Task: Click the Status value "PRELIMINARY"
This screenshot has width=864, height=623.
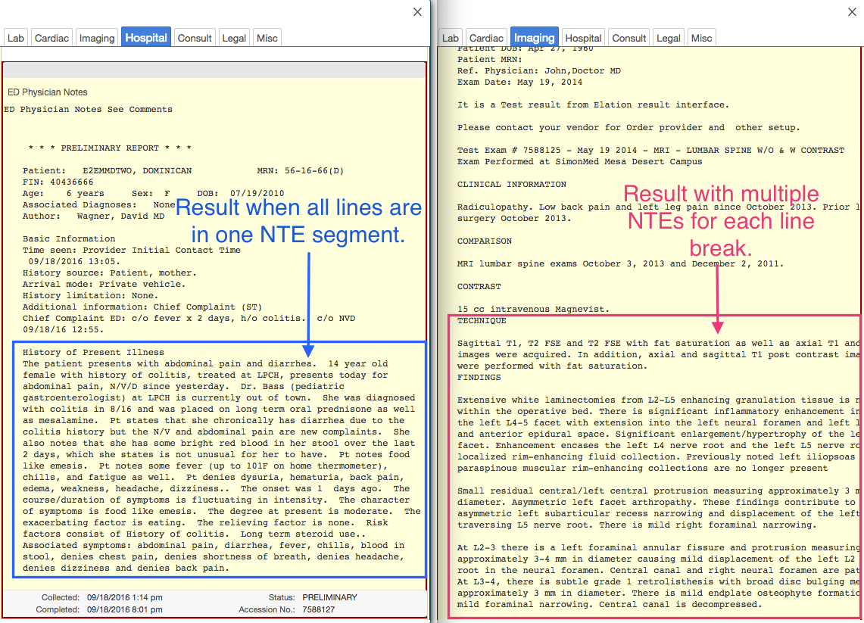Action: coord(329,597)
